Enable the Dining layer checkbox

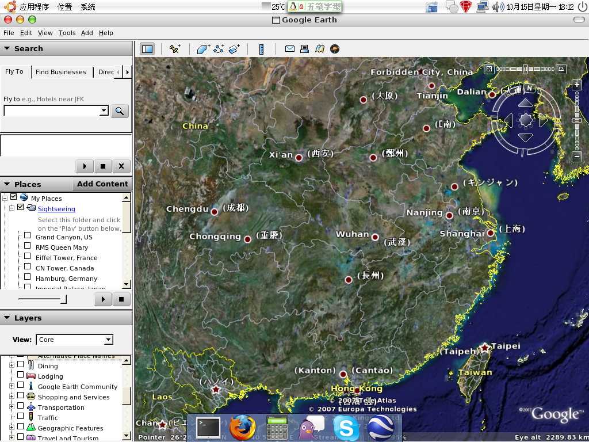[21, 364]
